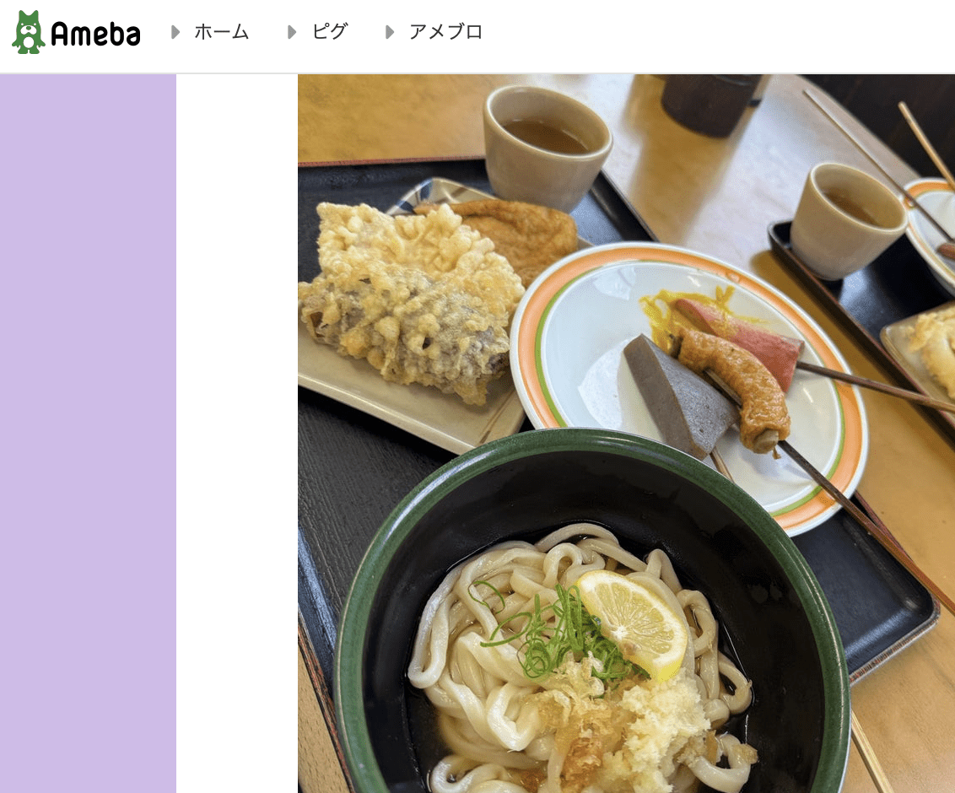
Task: Click the arrow icon before ホーム
Action: tap(175, 32)
